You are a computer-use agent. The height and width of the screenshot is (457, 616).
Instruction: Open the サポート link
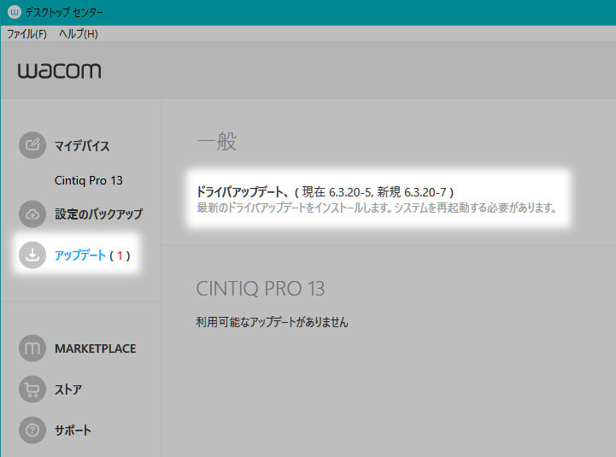click(x=73, y=431)
